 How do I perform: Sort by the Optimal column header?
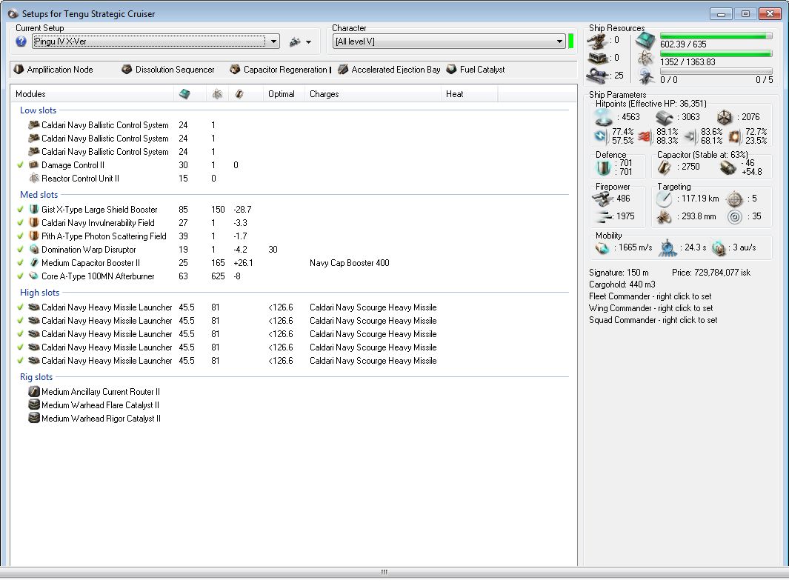tap(284, 94)
